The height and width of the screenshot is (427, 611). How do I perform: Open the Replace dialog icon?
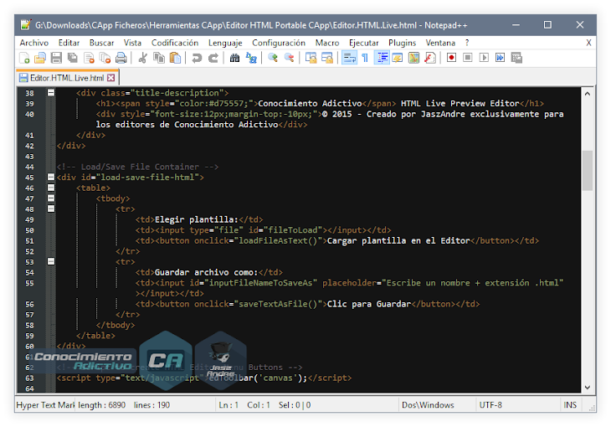click(x=251, y=58)
